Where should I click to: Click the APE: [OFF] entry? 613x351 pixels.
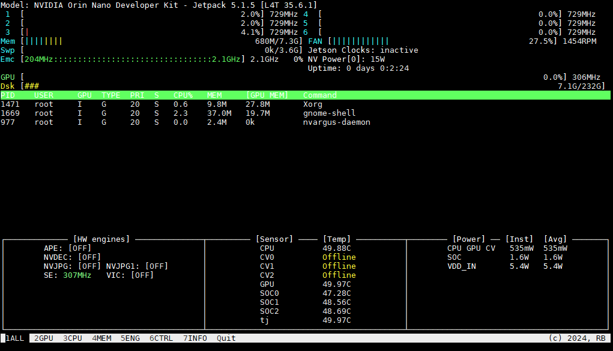click(x=68, y=248)
